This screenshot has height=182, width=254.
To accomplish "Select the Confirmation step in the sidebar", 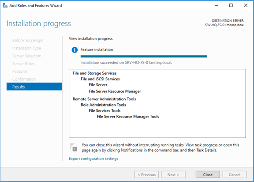I will tap(24, 79).
